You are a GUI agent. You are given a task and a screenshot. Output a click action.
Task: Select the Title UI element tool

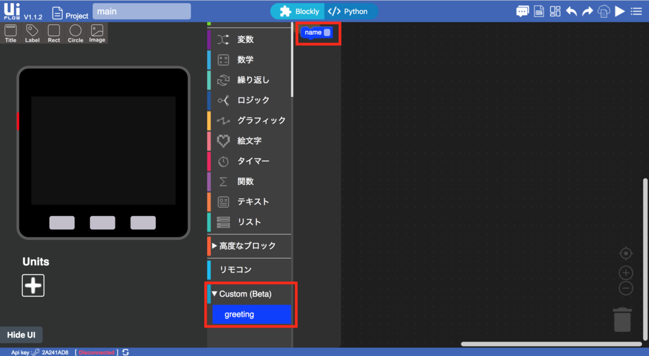pyautogui.click(x=11, y=34)
